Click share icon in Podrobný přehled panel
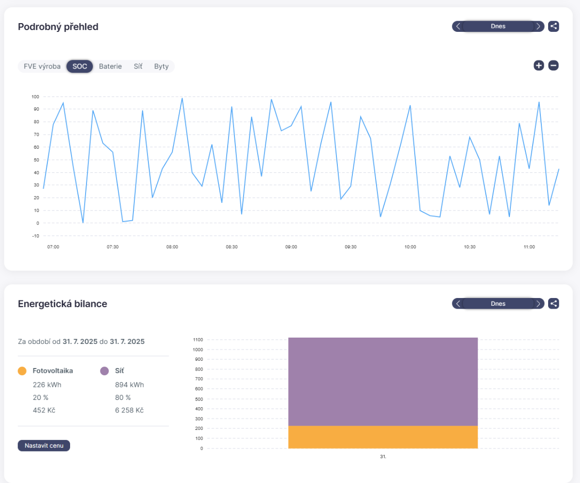 click(553, 27)
